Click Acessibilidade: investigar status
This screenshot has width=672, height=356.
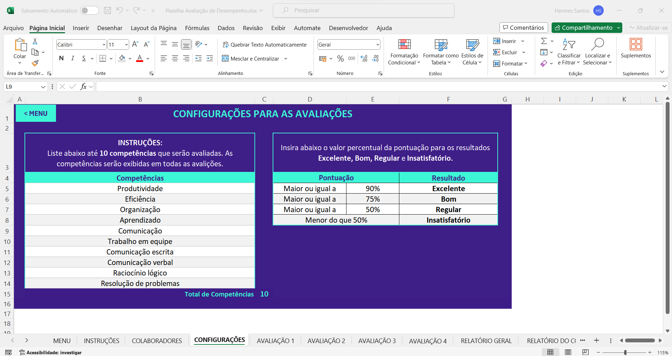[51, 352]
